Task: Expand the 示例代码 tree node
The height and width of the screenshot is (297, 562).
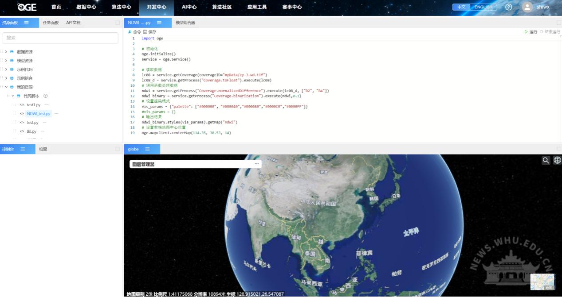Action: (x=6, y=69)
